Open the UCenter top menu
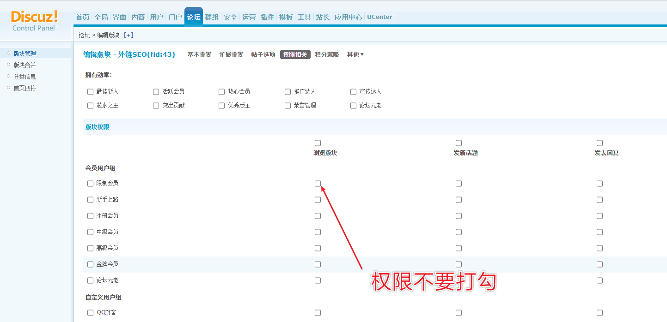Image resolution: width=667 pixels, height=322 pixels. click(379, 17)
